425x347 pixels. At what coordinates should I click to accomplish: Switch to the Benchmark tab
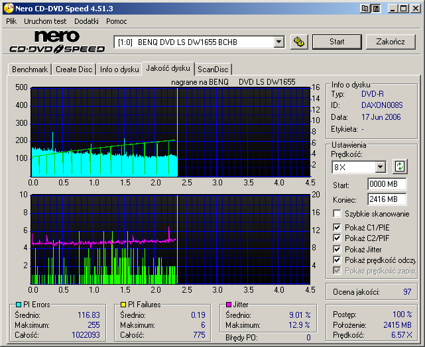(30, 70)
